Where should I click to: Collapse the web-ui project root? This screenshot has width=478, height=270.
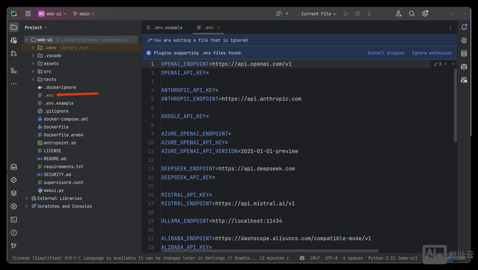point(27,39)
